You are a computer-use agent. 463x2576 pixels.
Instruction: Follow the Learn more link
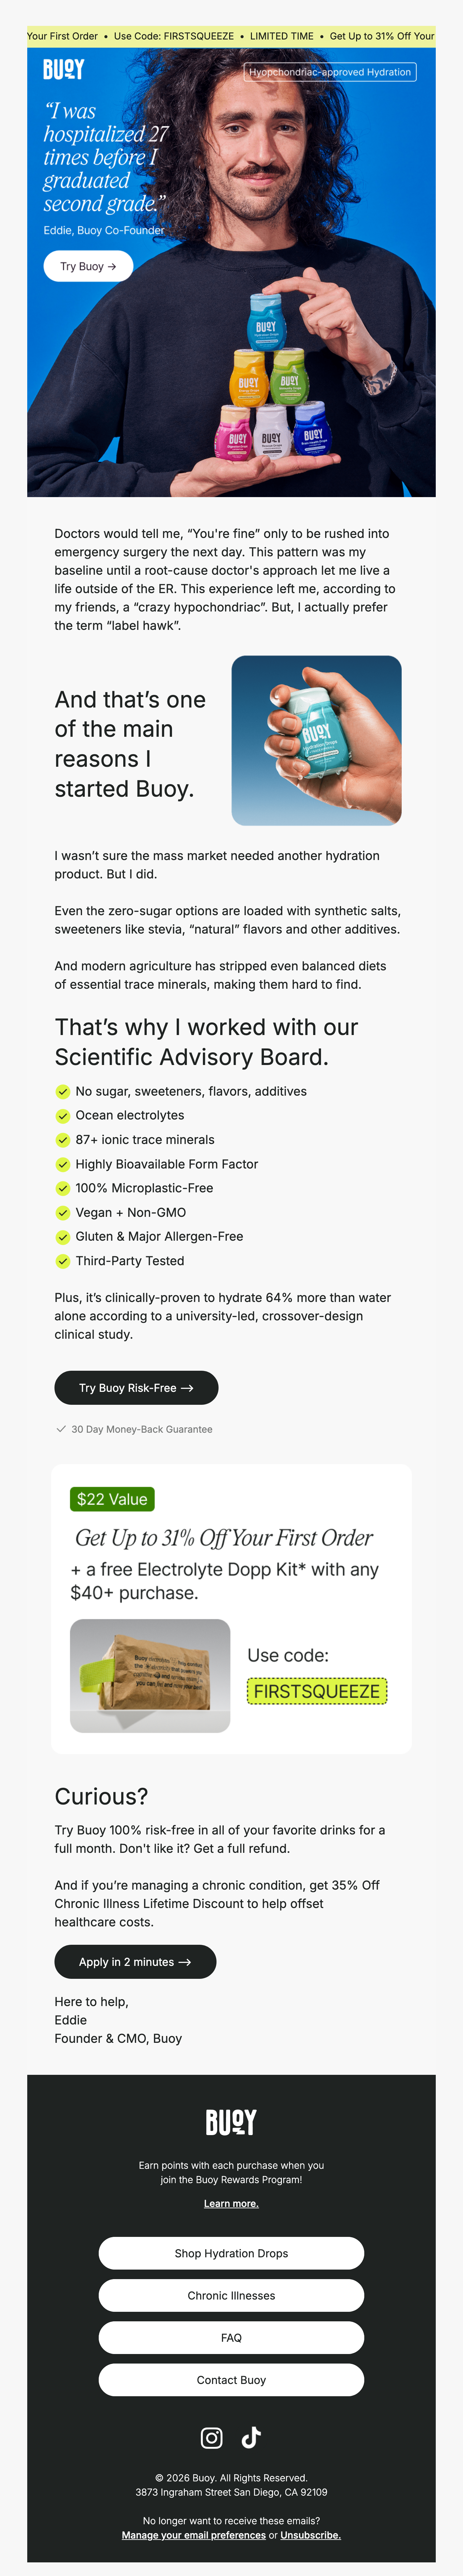pos(231,2203)
